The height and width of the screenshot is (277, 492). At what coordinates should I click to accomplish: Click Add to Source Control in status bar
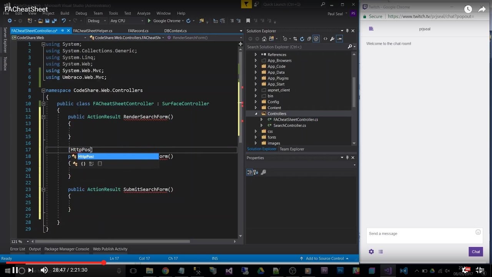325,258
